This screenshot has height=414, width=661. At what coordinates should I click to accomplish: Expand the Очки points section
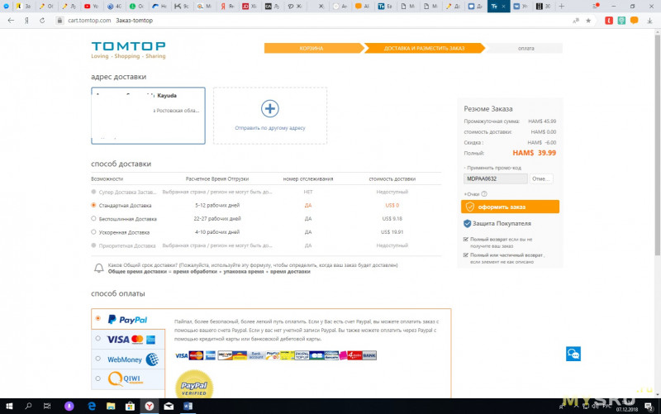[x=472, y=194]
